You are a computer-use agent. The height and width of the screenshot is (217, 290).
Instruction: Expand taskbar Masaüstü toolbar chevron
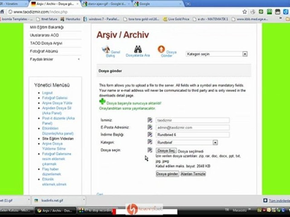coord(250,209)
